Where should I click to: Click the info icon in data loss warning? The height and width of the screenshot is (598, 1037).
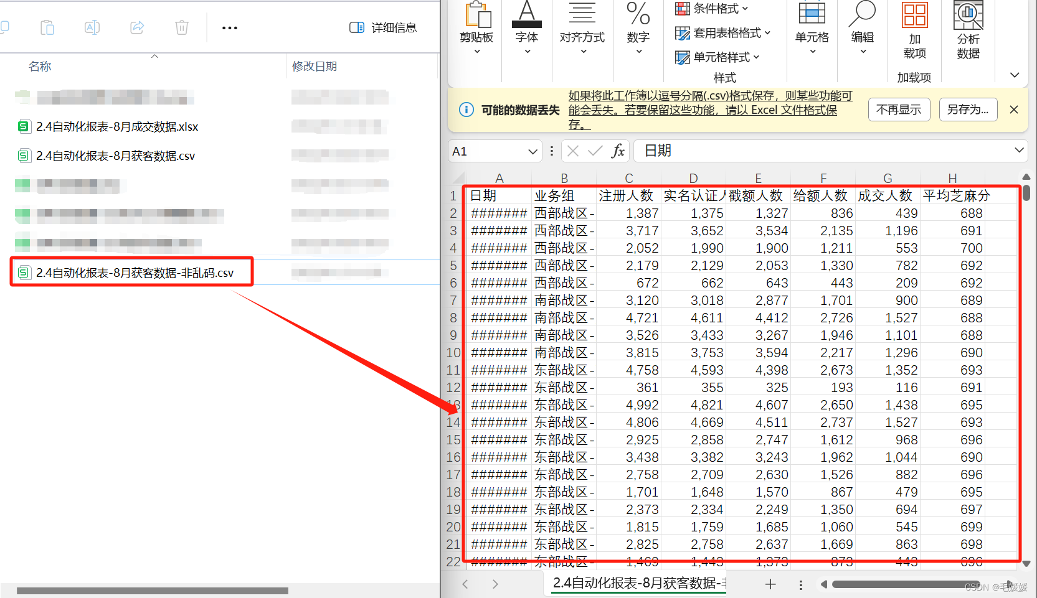click(466, 110)
